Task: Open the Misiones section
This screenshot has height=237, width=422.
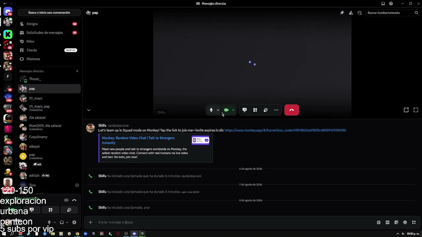Action: (49, 59)
